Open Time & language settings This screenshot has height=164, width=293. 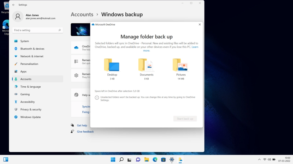[38, 87]
